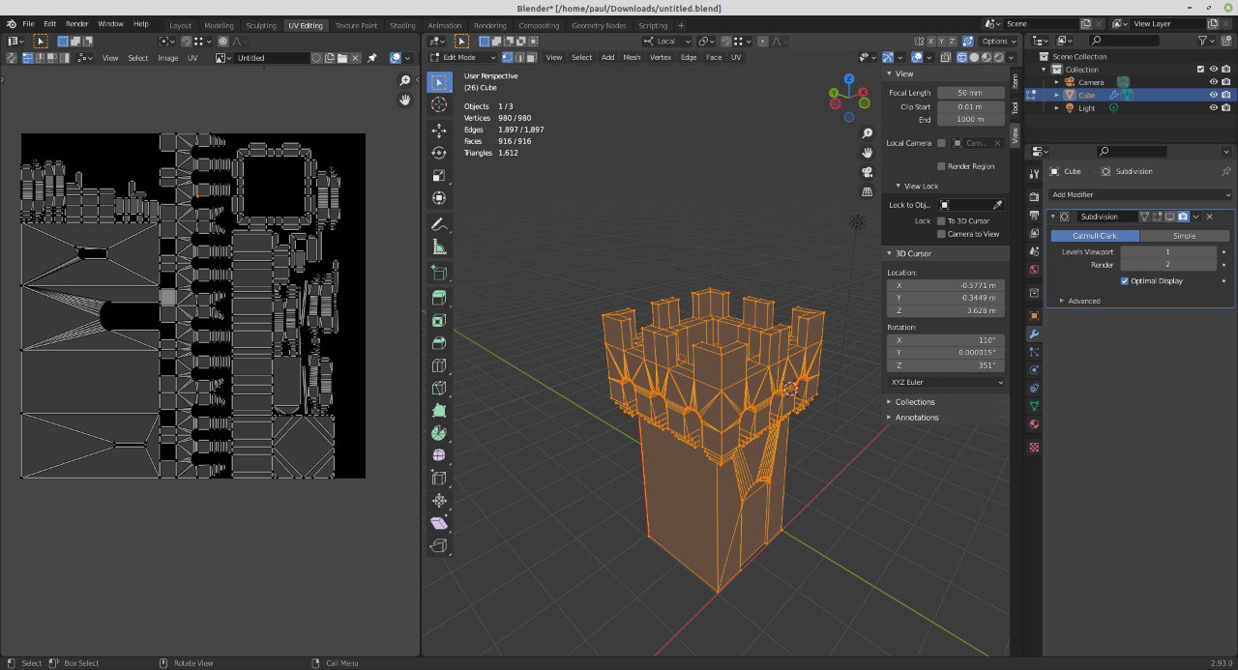Select the Shrink/Fatten tool
Image resolution: width=1238 pixels, height=670 pixels.
[x=439, y=500]
